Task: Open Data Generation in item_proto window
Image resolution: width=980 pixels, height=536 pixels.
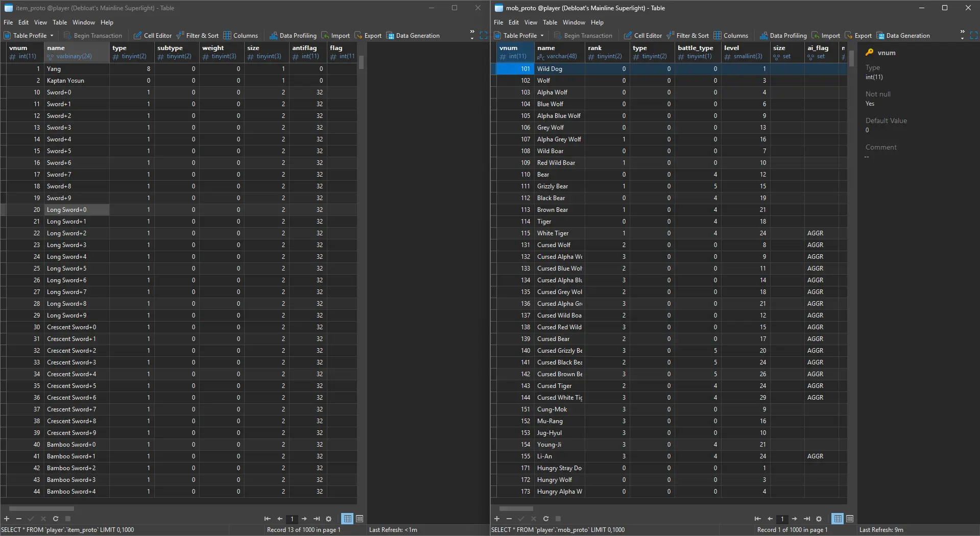Action: pos(413,36)
